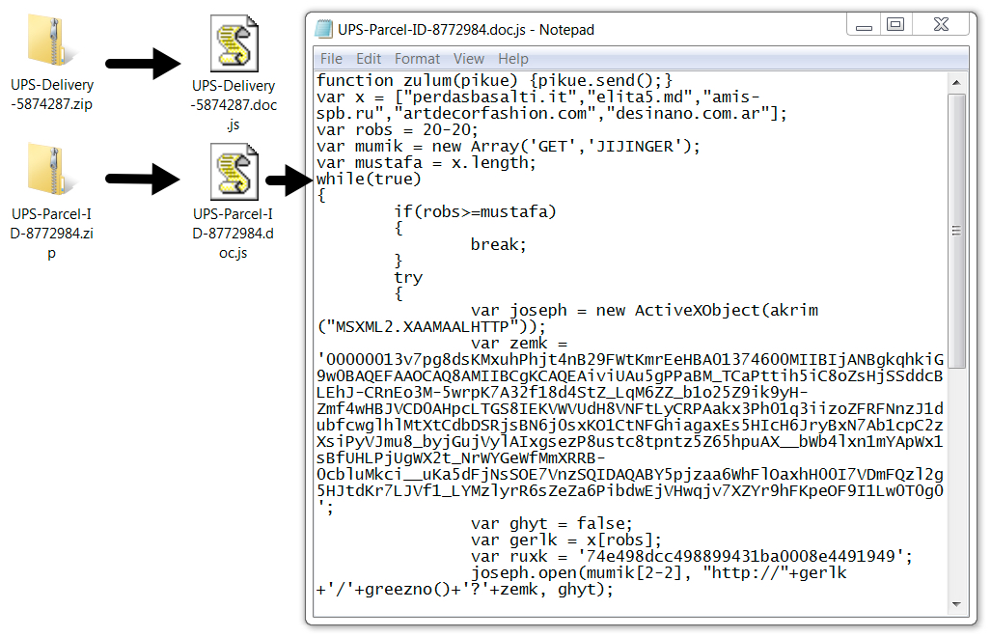991x637 pixels.
Task: Click the 'UPS-Delivery-5874287.doc.js' file name label
Action: click(234, 105)
